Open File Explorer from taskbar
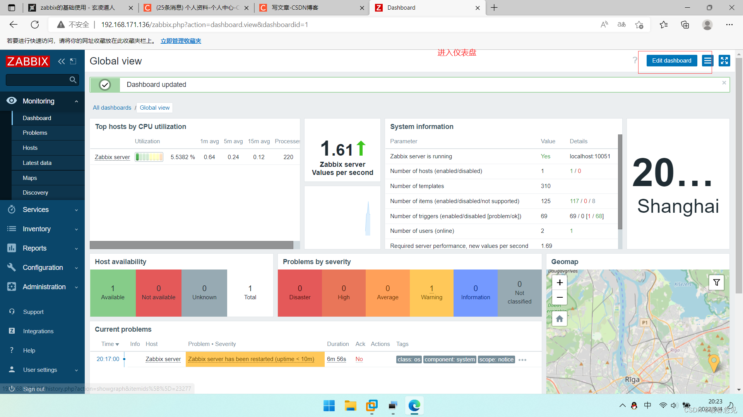Screen dimensions: 743x417 (x=351, y=406)
